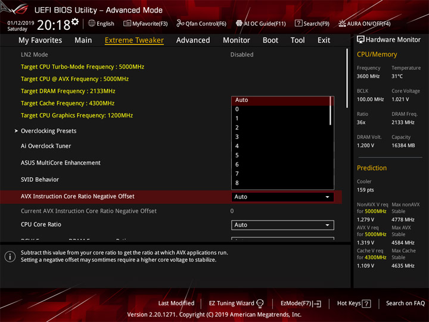429x322 pixels.
Task: Click Target CPU Graphics Frequency: 1200MHz line
Action: click(x=77, y=116)
